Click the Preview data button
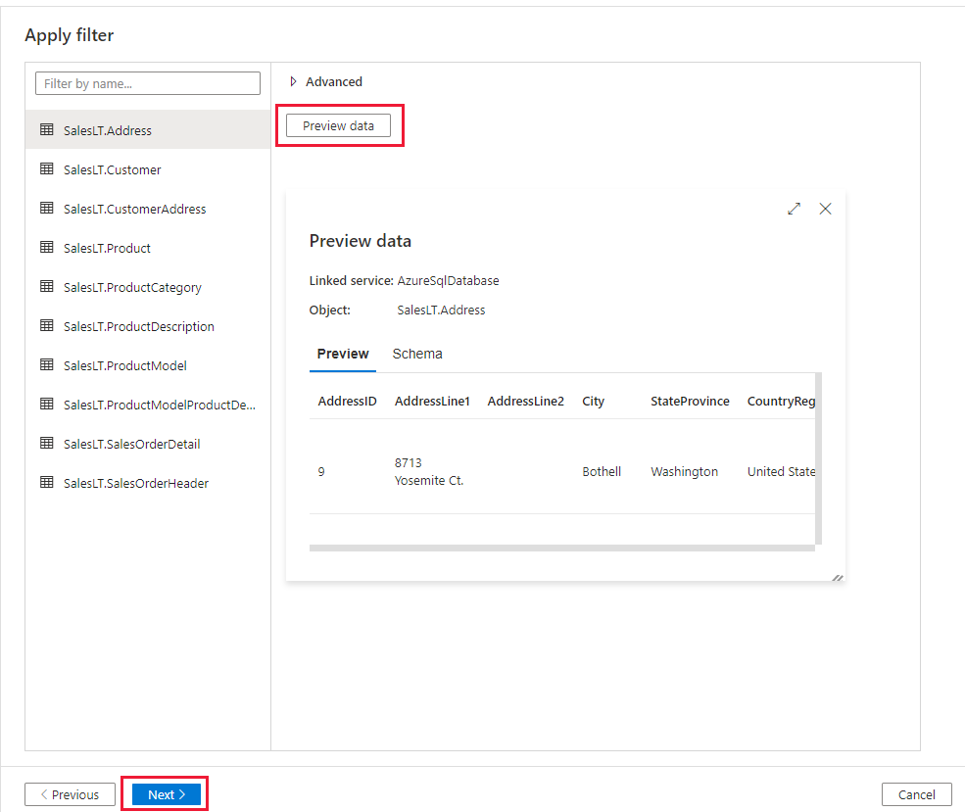The width and height of the screenshot is (965, 812). 340,125
